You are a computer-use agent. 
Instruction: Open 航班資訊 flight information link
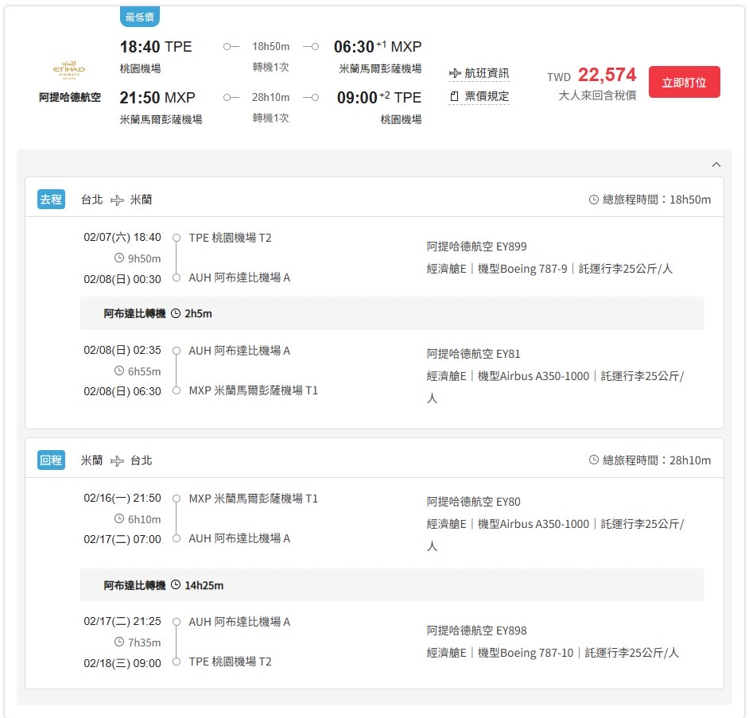coord(479,73)
